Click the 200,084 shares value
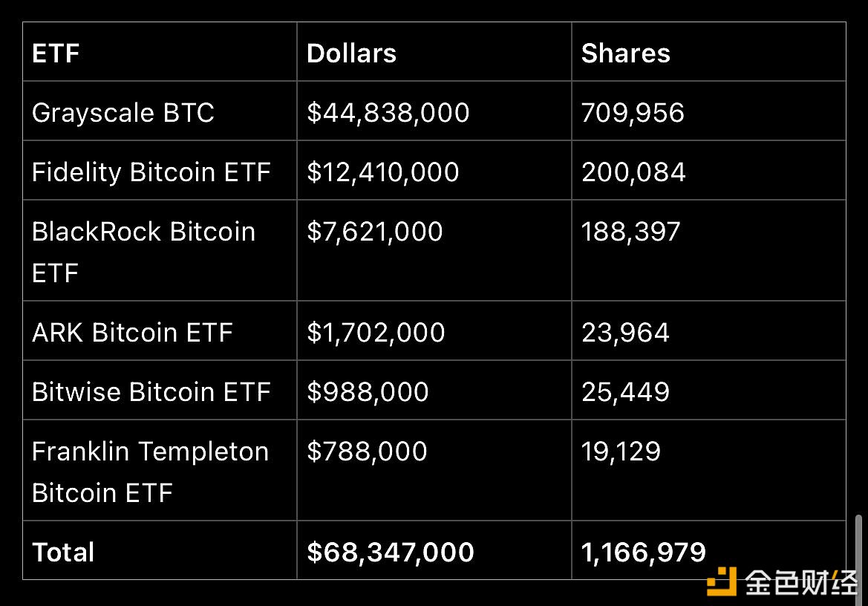This screenshot has height=606, width=868. pos(633,172)
